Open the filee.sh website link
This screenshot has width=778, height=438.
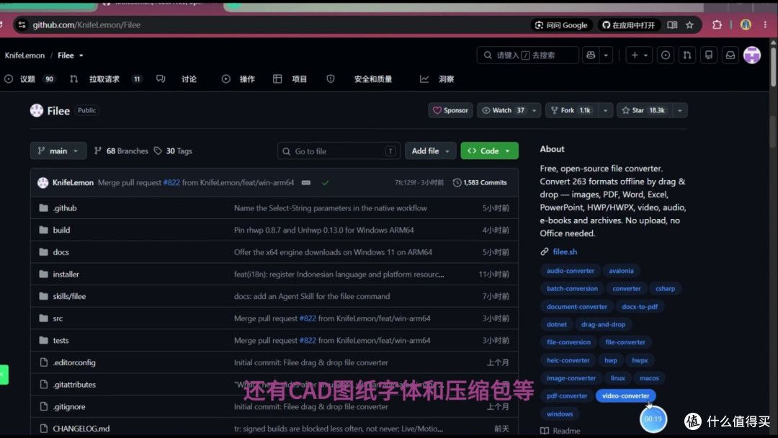click(x=565, y=251)
